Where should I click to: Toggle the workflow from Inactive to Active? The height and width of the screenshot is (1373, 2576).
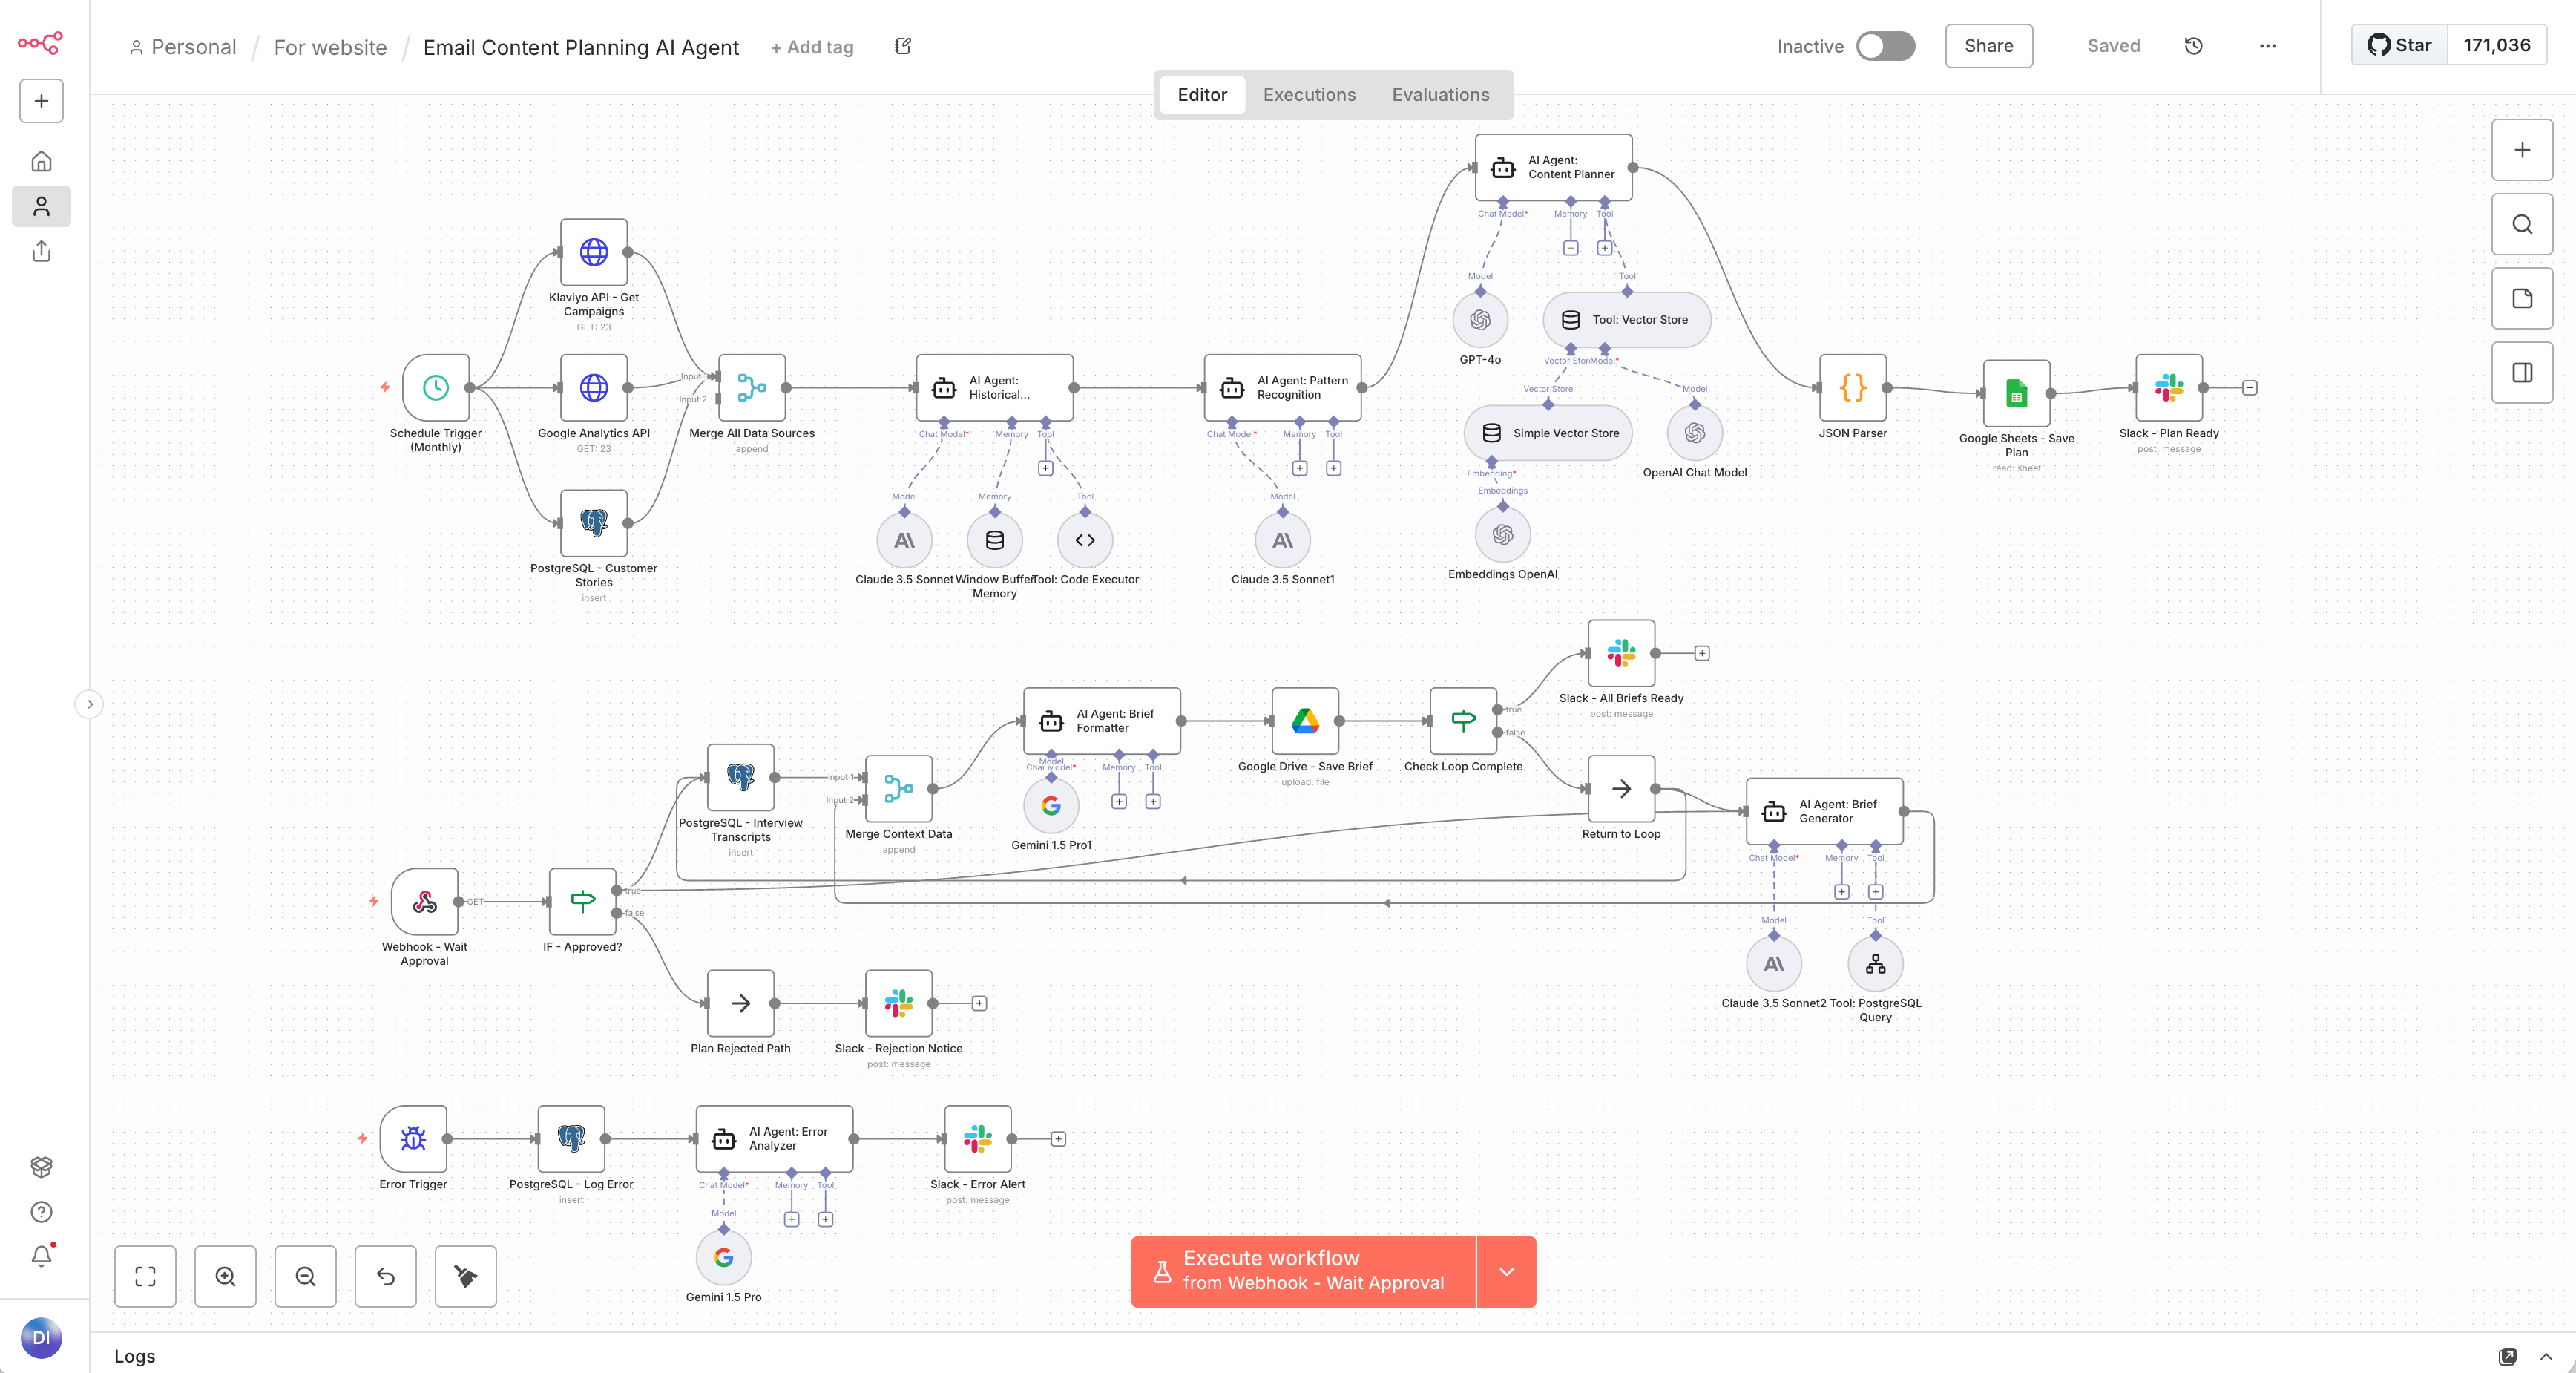tap(1885, 46)
